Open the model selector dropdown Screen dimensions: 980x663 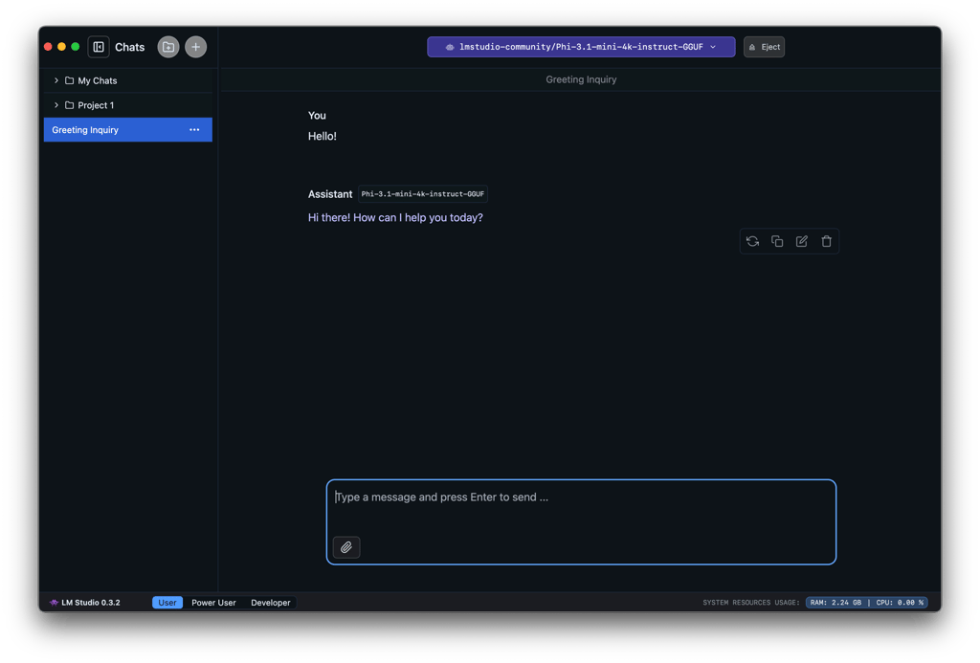click(581, 47)
